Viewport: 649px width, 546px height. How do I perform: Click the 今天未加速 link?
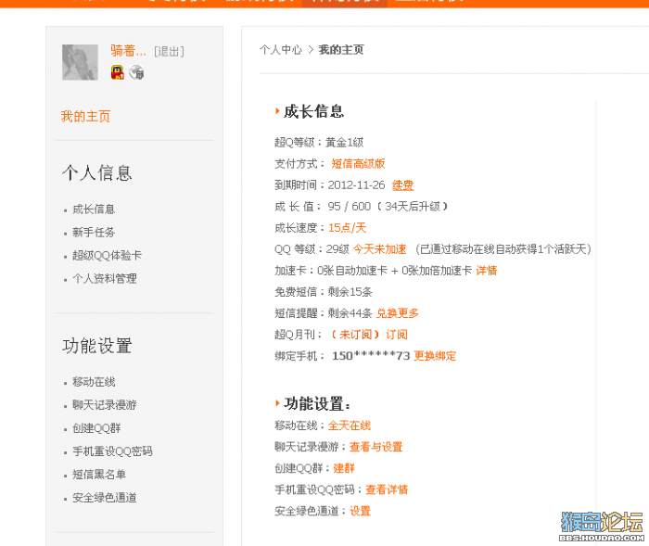(x=379, y=249)
